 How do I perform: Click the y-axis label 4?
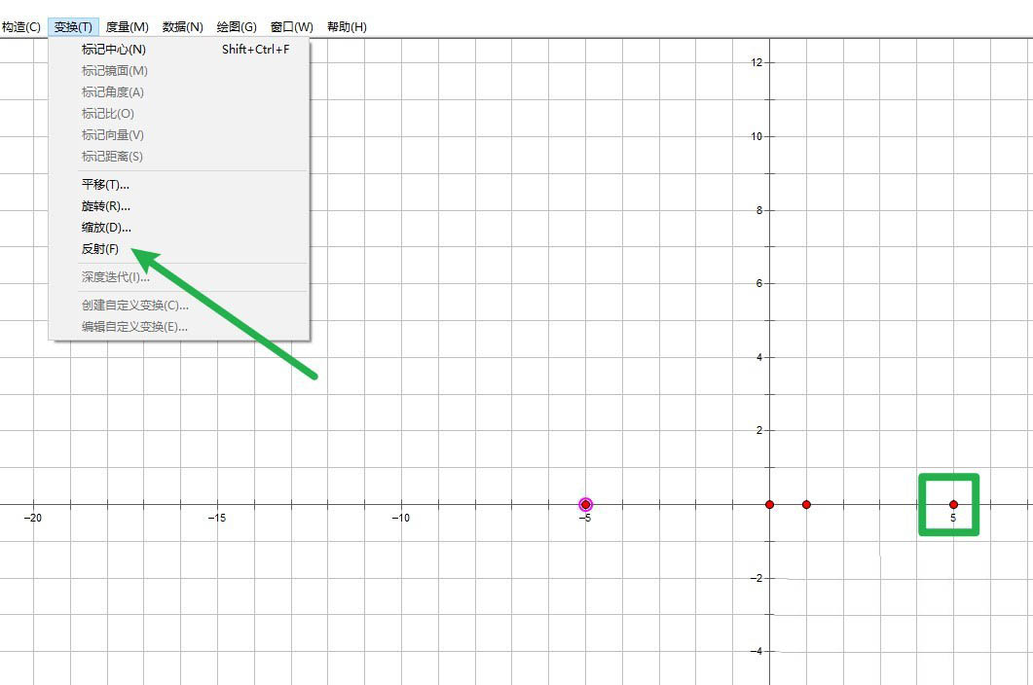(759, 357)
